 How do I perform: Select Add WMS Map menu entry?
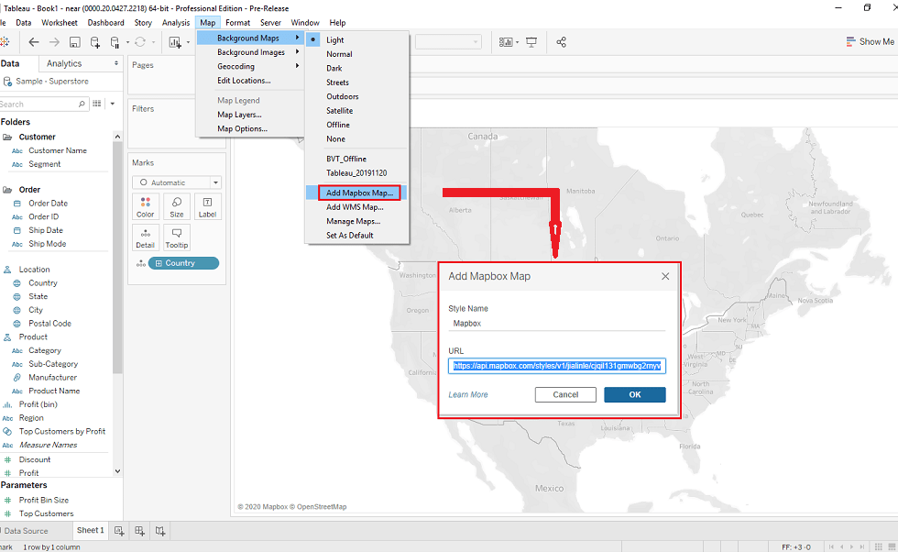tap(355, 207)
